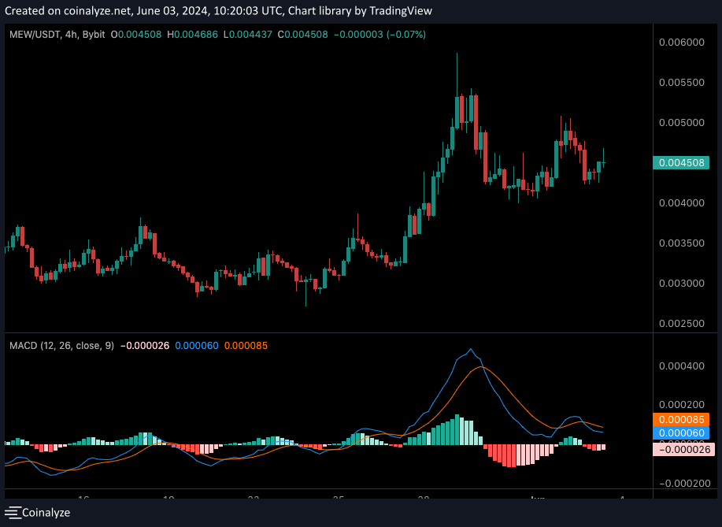The image size is (722, 527).
Task: Click the 0.003000 price axis label
Action: [680, 283]
